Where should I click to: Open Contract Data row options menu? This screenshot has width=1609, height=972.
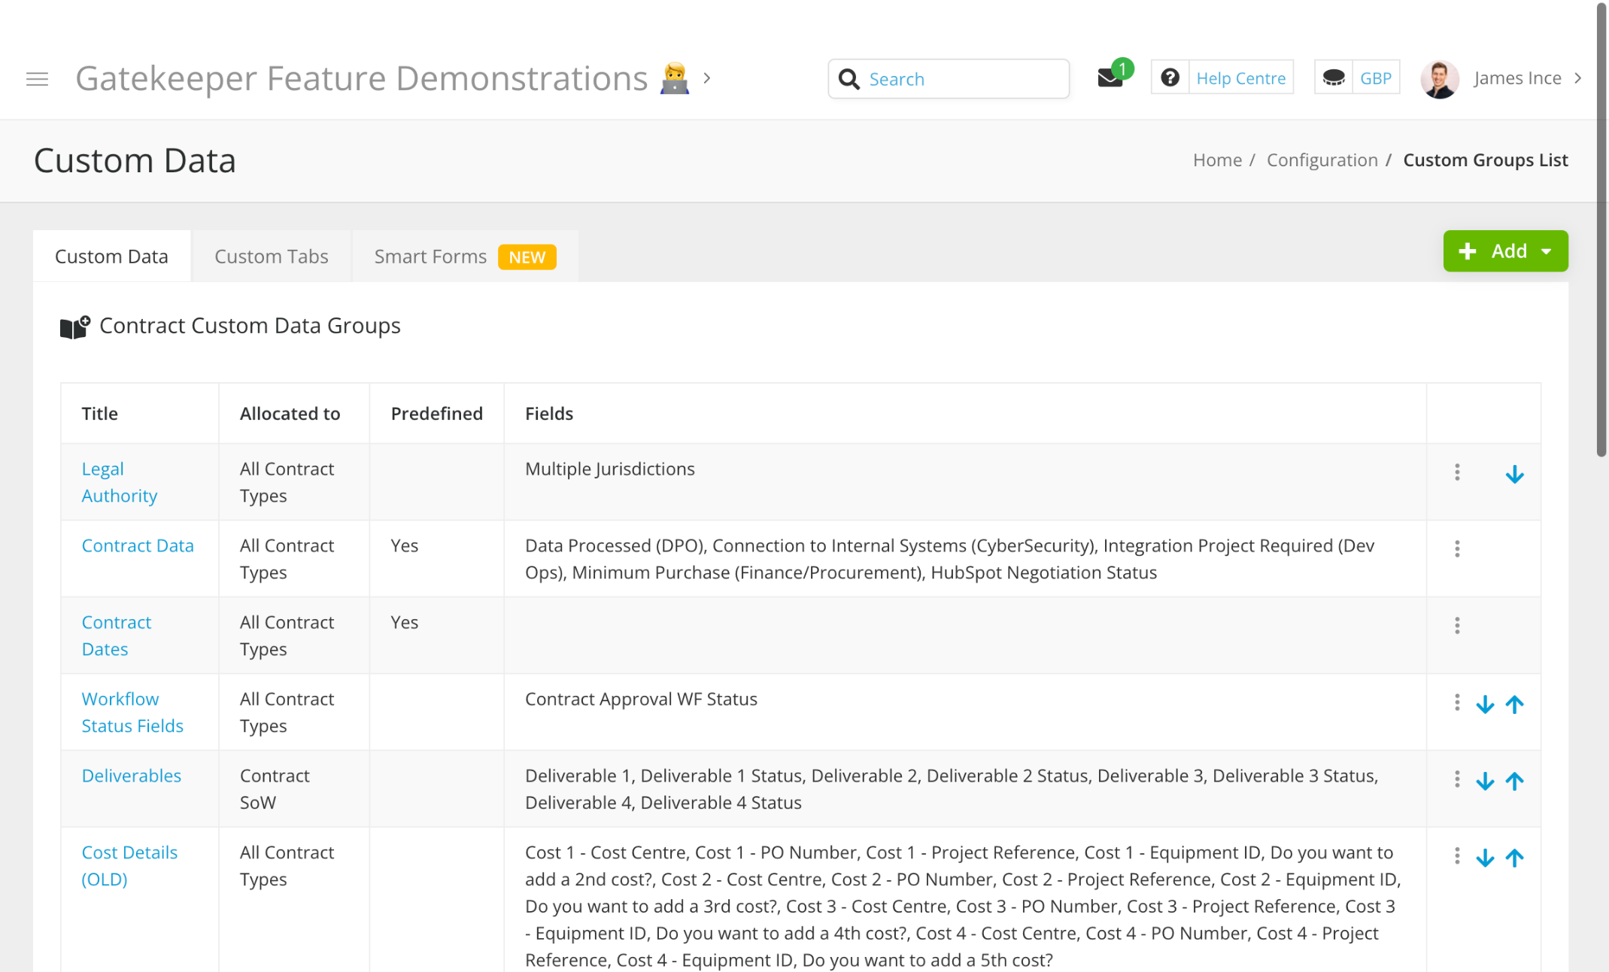tap(1457, 548)
